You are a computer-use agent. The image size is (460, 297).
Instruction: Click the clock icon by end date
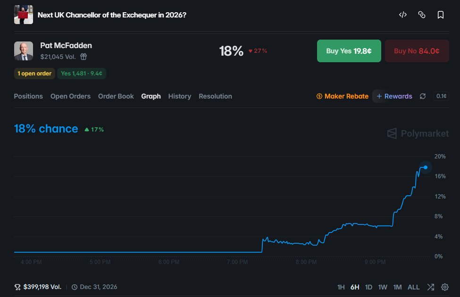(75, 287)
